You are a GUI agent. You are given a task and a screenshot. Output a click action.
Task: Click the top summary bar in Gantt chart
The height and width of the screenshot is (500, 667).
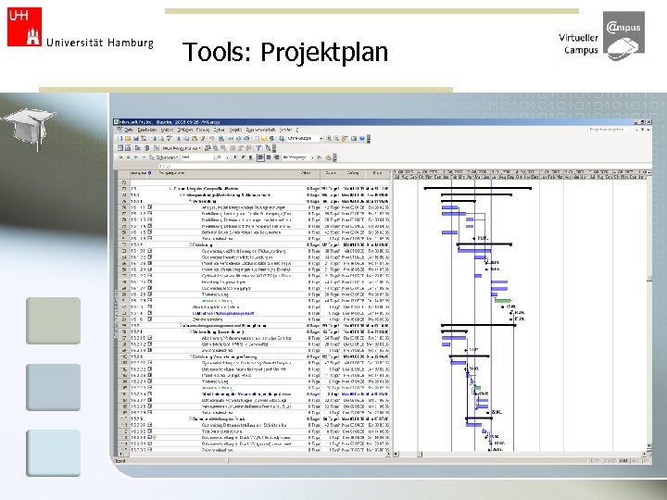478,188
